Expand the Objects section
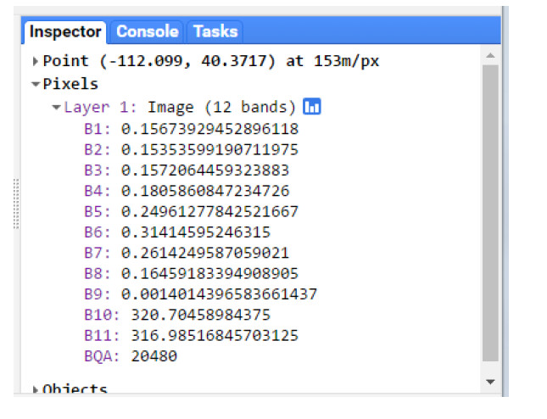Image resolution: width=547 pixels, height=419 pixels. click(36, 389)
